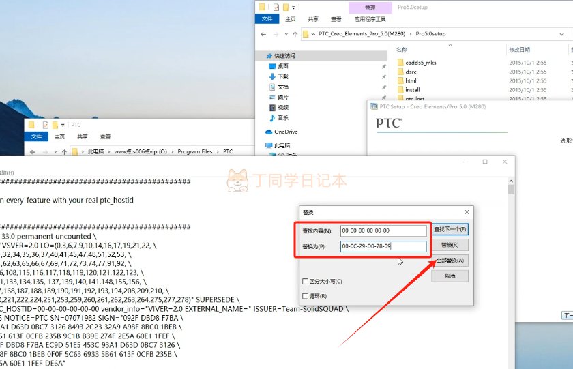Screen dimensions: 573x369
Task: Open File tab in Pro5.0setup window
Action: [x=267, y=18]
